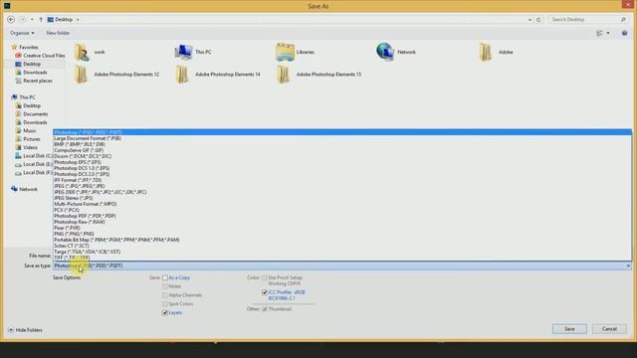Click the search magnifier icon

point(624,20)
